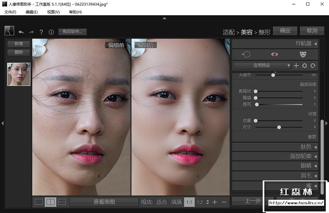Expand the 眼睛 eyes section
The image size is (329, 213).
click(x=275, y=166)
